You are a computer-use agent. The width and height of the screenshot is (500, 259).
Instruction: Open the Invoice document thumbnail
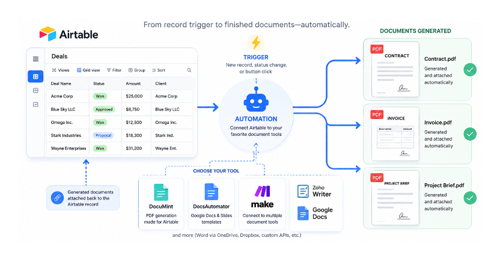tap(395, 134)
